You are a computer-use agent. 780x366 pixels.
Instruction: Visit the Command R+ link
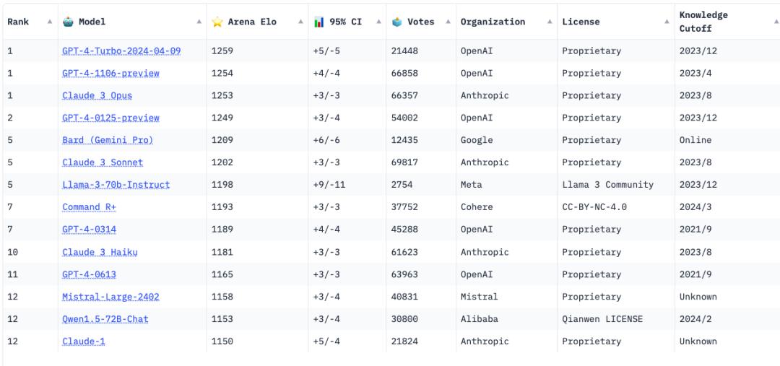(89, 207)
